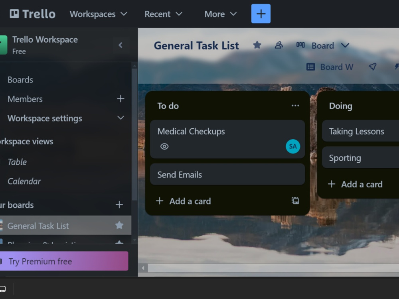Open the Send Emails card
This screenshot has height=299, width=399.
click(227, 175)
